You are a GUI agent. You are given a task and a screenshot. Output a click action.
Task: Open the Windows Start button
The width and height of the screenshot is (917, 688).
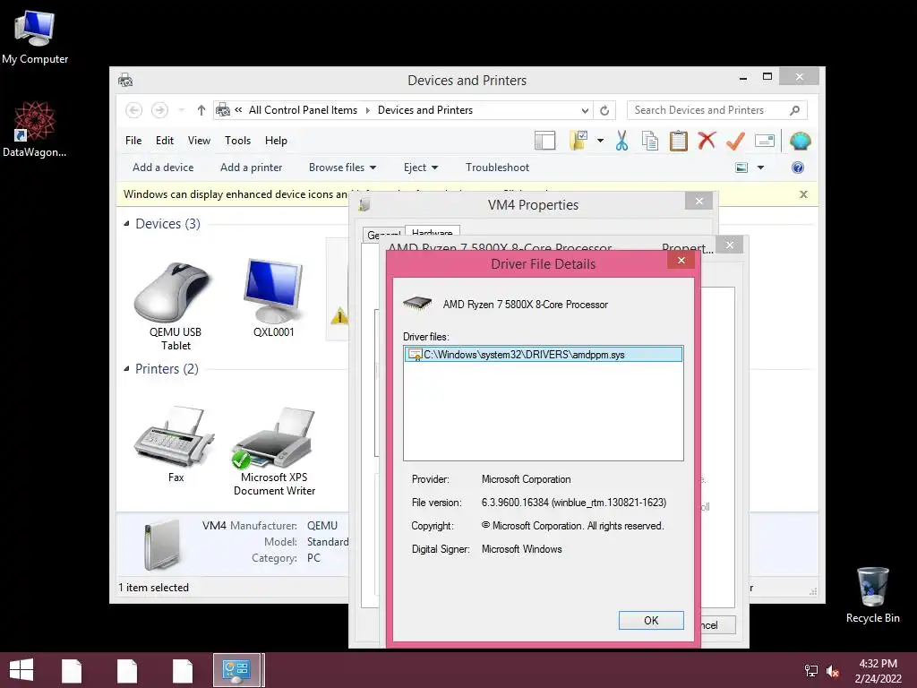point(21,670)
